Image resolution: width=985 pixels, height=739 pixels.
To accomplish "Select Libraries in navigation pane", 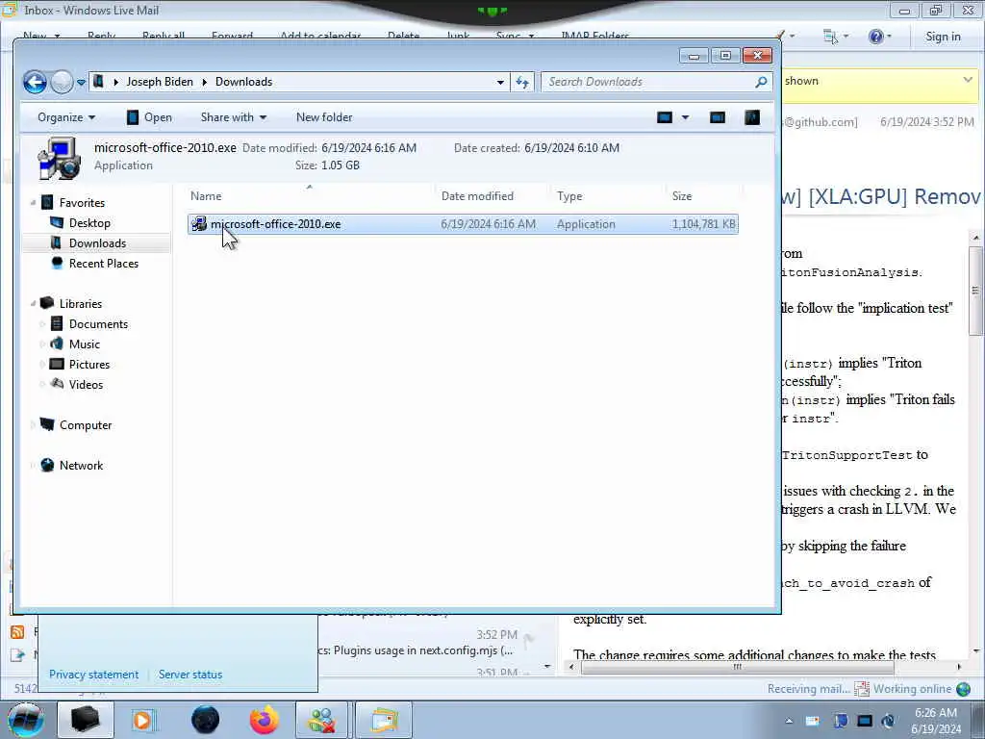I will click(81, 303).
